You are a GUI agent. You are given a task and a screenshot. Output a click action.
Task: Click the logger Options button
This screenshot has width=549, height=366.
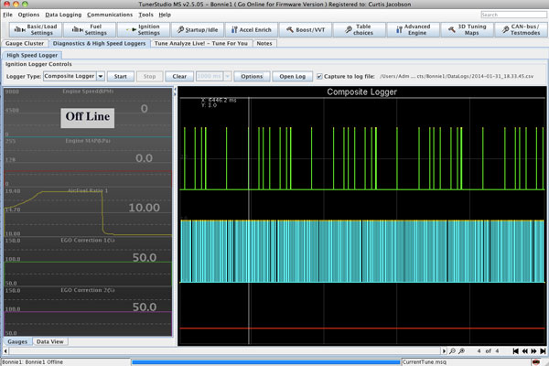[252, 76]
